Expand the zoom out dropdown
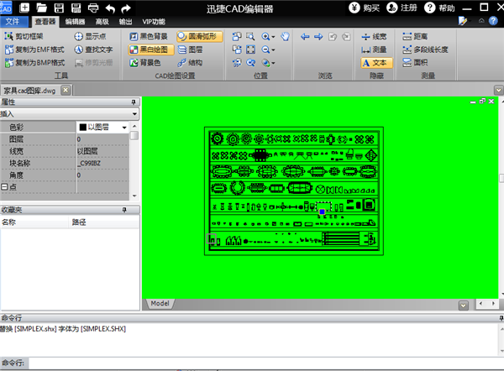Viewport: 504px width, 371px height. coord(273,50)
